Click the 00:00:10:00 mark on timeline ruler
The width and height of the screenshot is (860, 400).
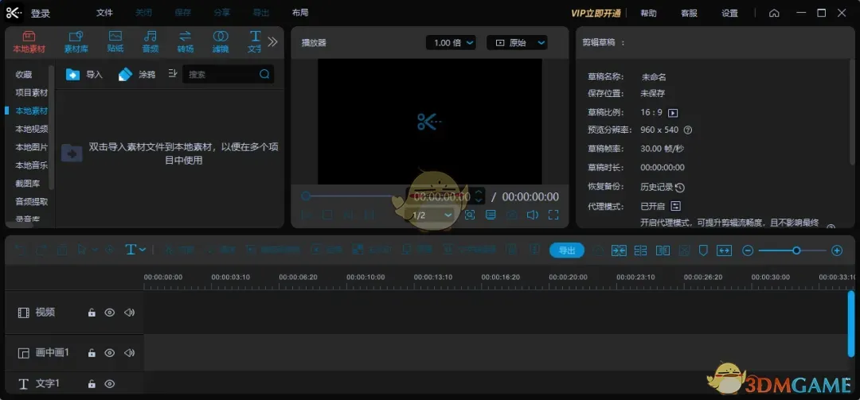coord(365,278)
